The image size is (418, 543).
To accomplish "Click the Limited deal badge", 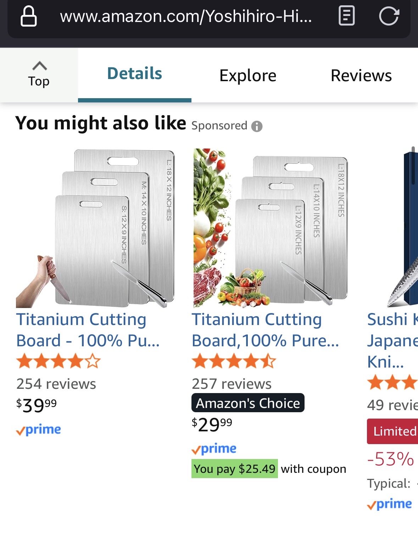I will click(x=392, y=431).
